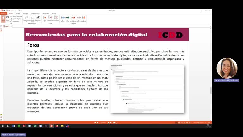Expand the PDF create dropdown arrow
243x137 pixels.
coord(45,22)
